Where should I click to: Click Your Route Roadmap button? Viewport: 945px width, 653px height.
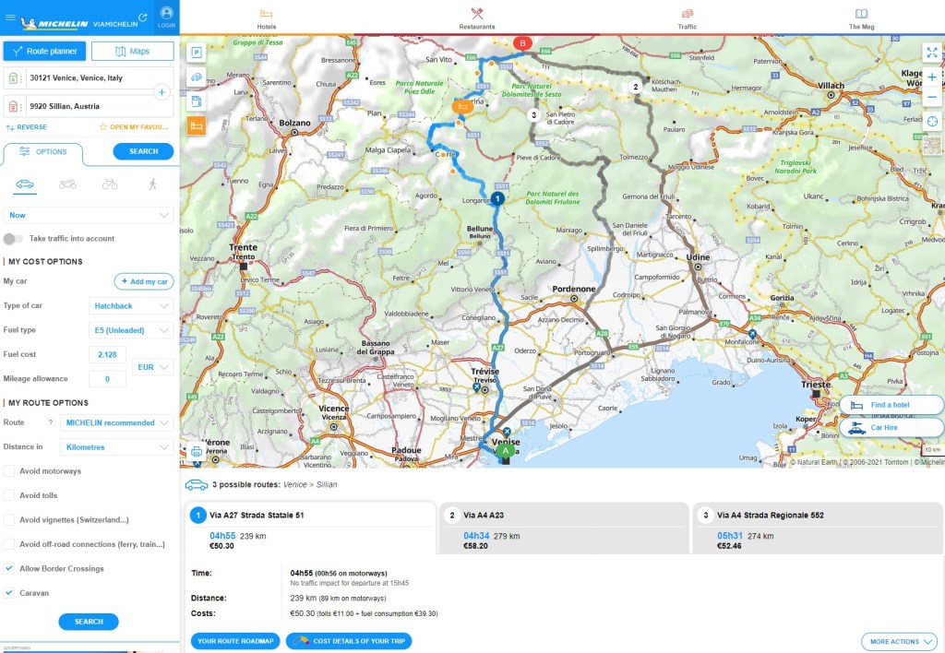[235, 641]
